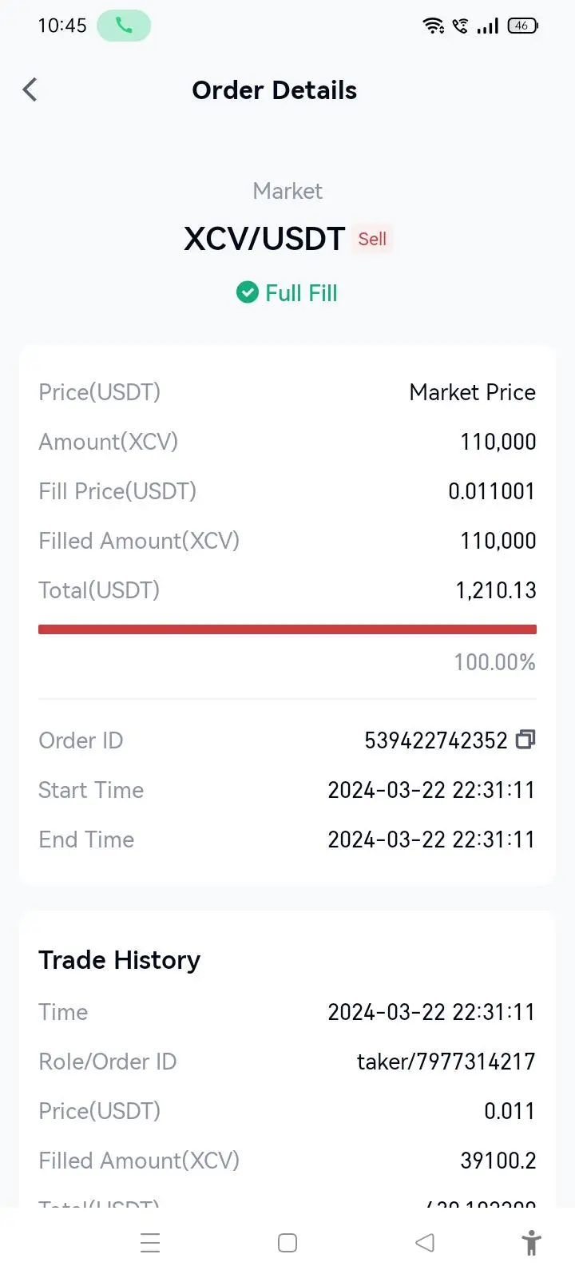
Task: Tap the XCV/USDT pair title
Action: (264, 239)
